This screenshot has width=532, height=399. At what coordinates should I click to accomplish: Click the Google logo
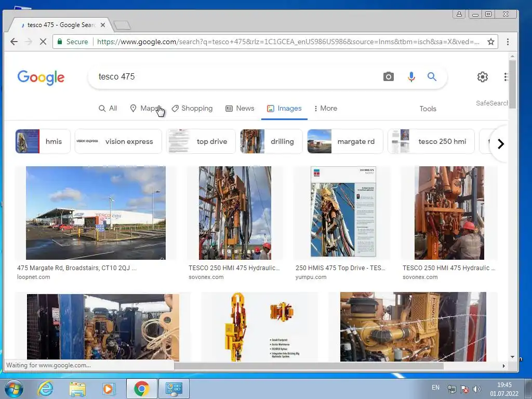(41, 77)
